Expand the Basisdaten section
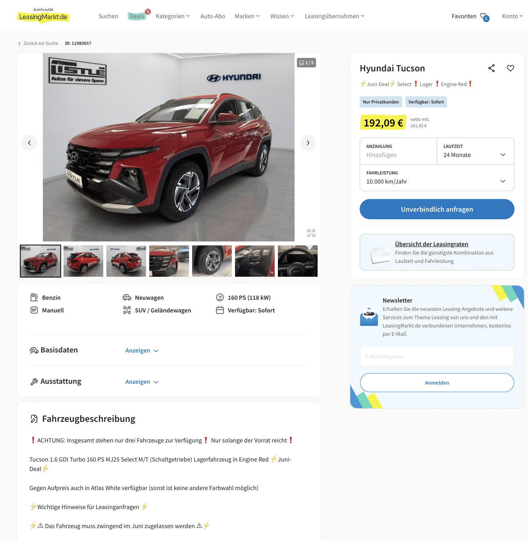The height and width of the screenshot is (540, 528). coord(142,350)
